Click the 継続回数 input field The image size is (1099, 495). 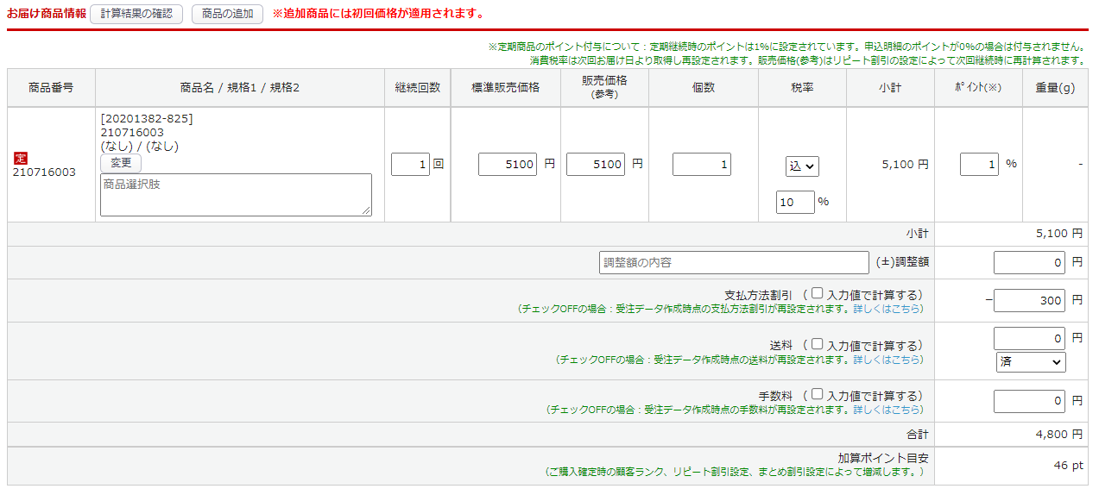pyautogui.click(x=410, y=164)
